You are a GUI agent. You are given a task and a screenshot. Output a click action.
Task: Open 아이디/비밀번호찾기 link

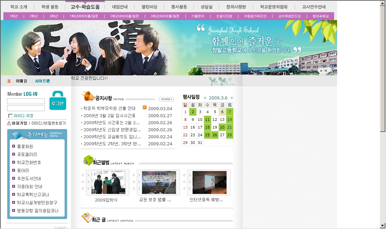pos(49,123)
